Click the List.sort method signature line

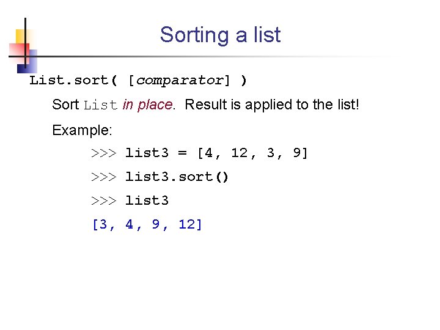pyautogui.click(x=139, y=80)
